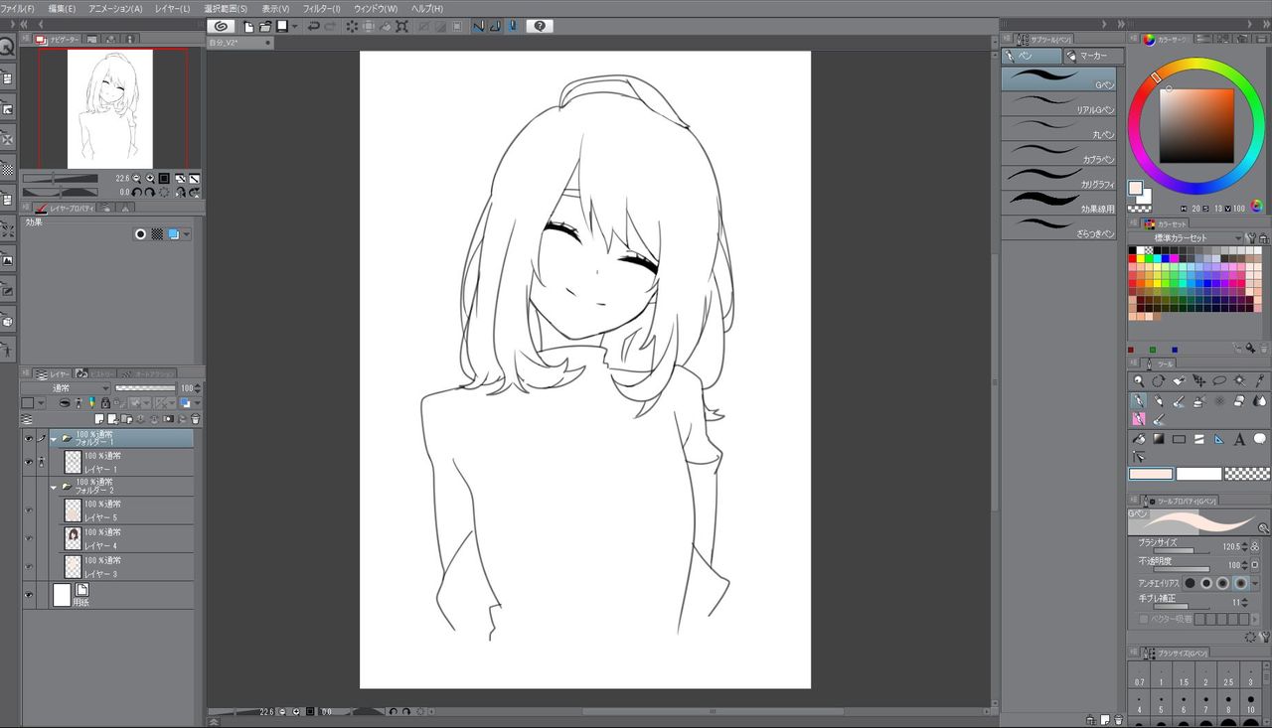
Task: Toggle visibility of レイヤー 5
Action: (28, 510)
